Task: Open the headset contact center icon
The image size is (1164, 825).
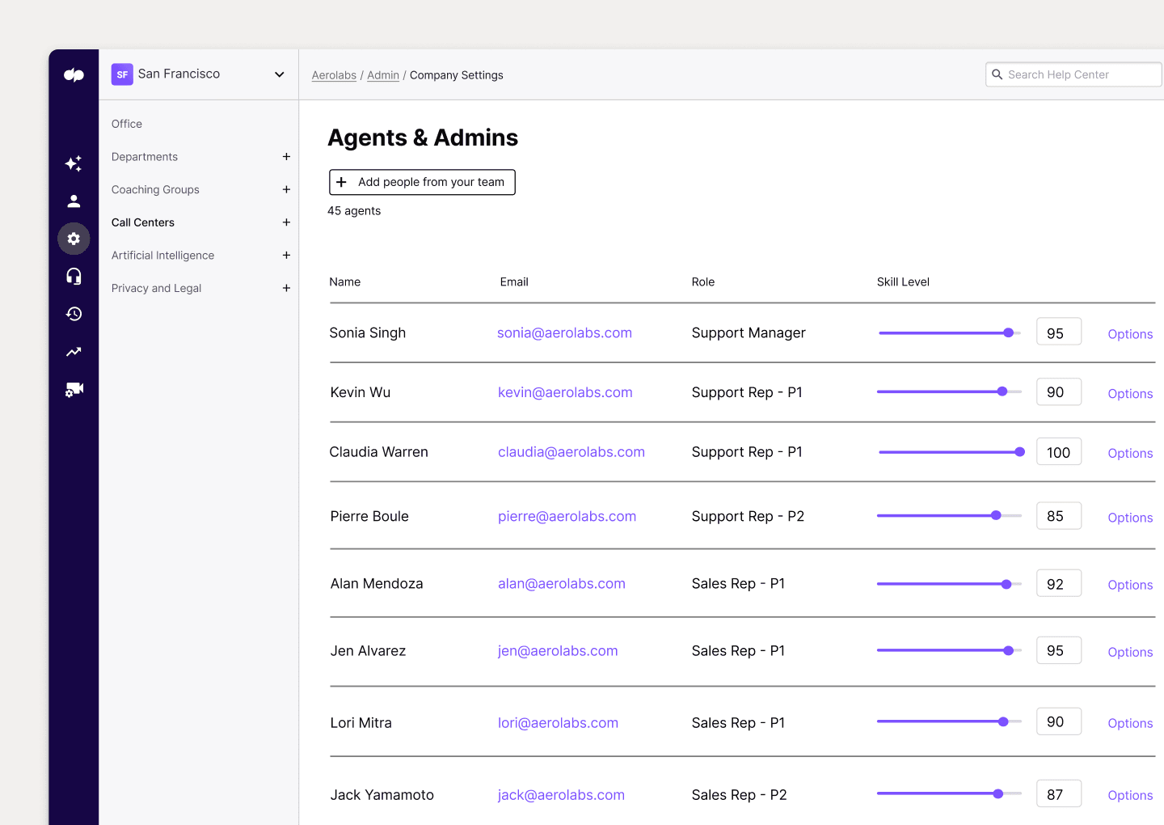Action: pyautogui.click(x=74, y=276)
